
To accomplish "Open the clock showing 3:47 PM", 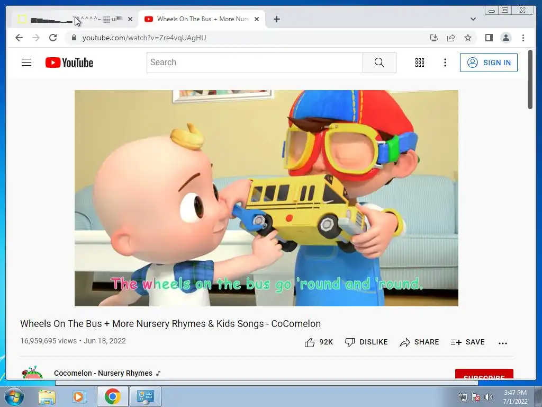I will pos(515,397).
